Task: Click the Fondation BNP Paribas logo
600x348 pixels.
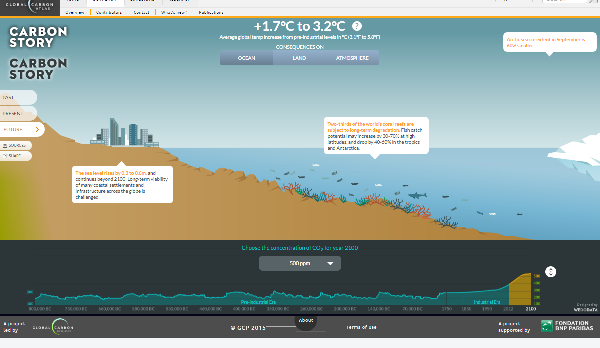Action: (567, 326)
